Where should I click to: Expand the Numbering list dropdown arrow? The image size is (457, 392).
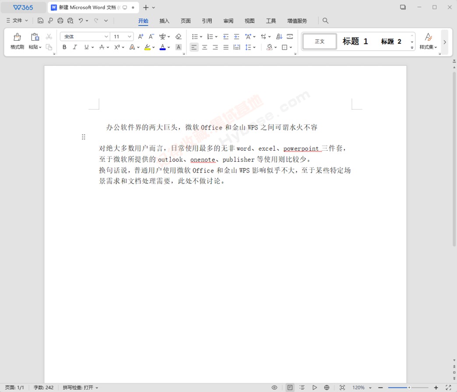216,37
